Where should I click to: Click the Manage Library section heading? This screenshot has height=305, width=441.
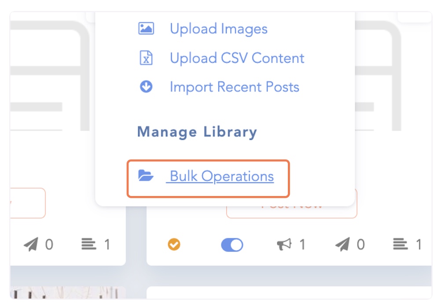(197, 132)
